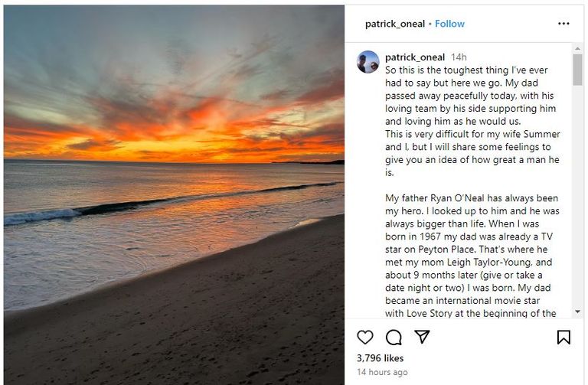The height and width of the screenshot is (385, 588).
Task: Like the post with the heart icon
Action: click(x=365, y=337)
